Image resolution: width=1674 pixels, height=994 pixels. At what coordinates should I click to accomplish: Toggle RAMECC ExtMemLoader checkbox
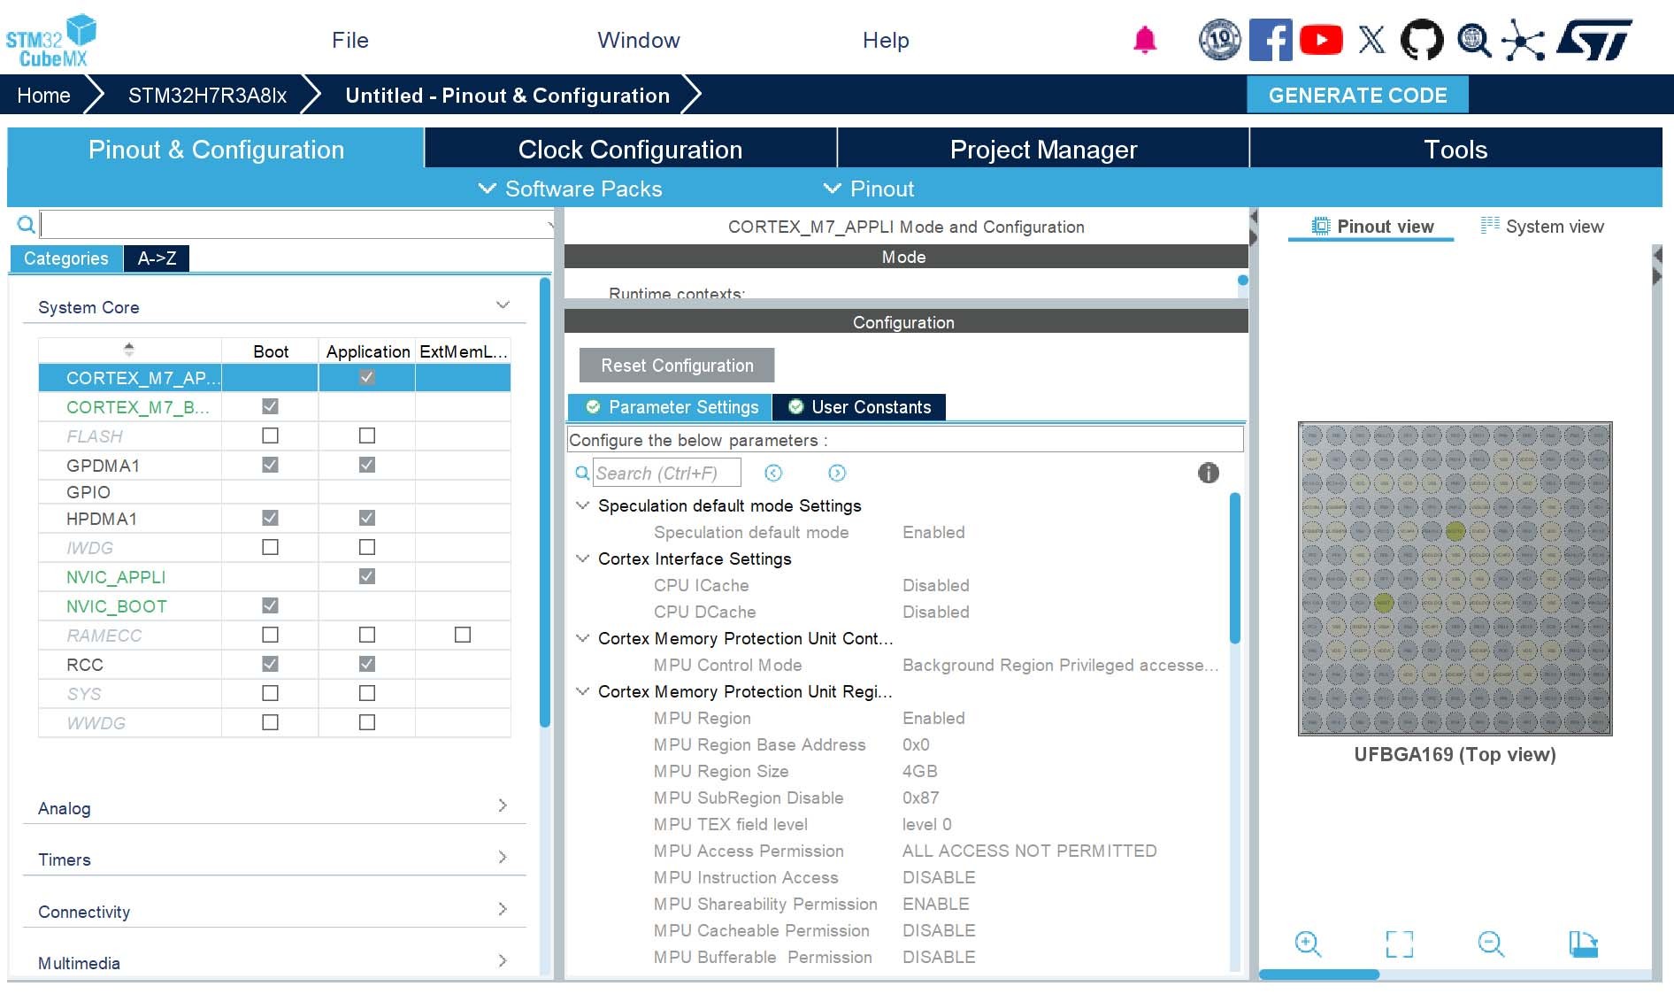pyautogui.click(x=463, y=635)
